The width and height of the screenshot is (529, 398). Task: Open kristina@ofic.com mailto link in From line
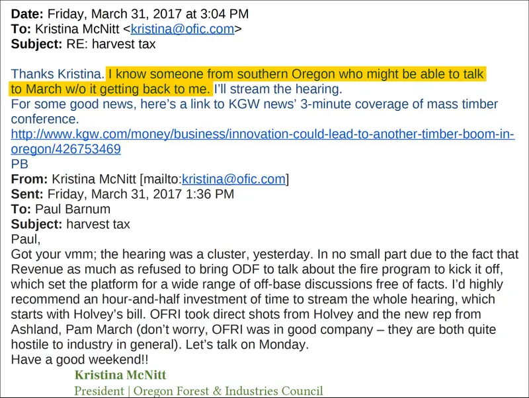(233, 179)
